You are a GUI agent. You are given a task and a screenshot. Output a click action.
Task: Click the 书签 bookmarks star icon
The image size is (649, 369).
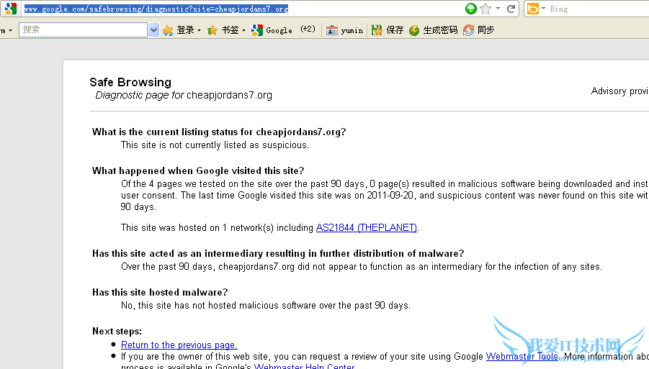(212, 30)
